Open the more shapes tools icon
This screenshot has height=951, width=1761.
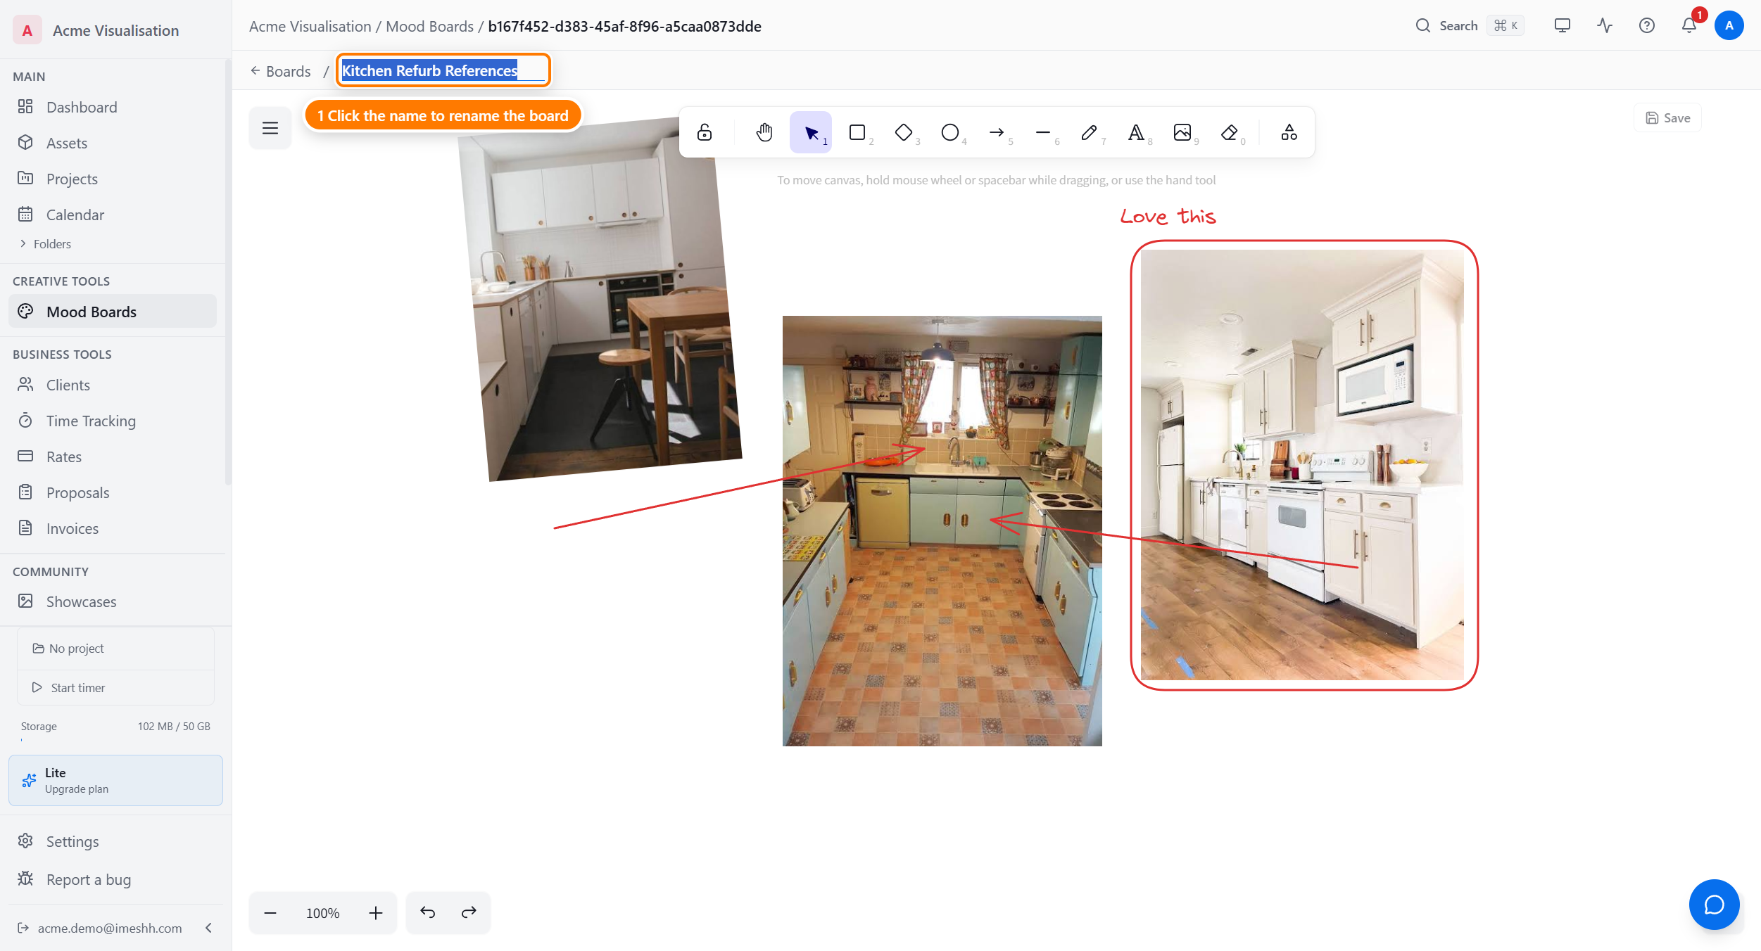pyautogui.click(x=1289, y=132)
